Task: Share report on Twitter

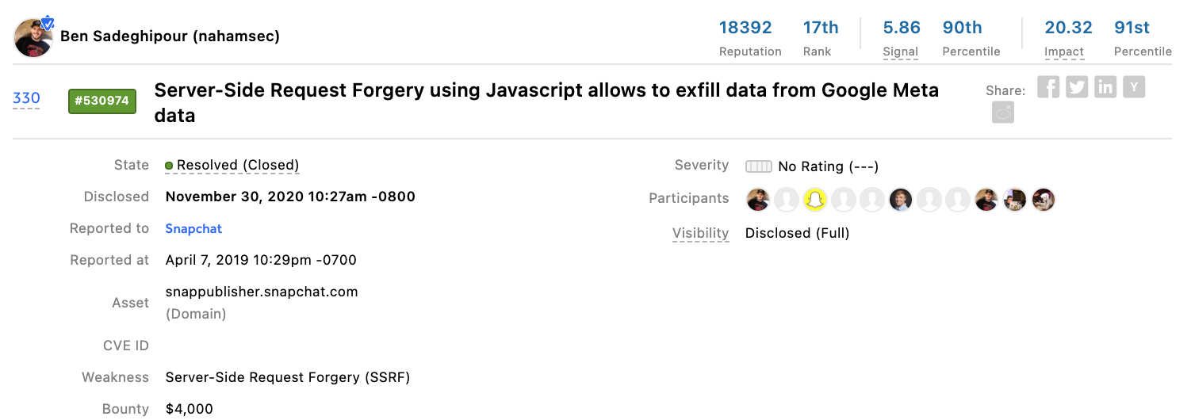Action: (x=1077, y=87)
